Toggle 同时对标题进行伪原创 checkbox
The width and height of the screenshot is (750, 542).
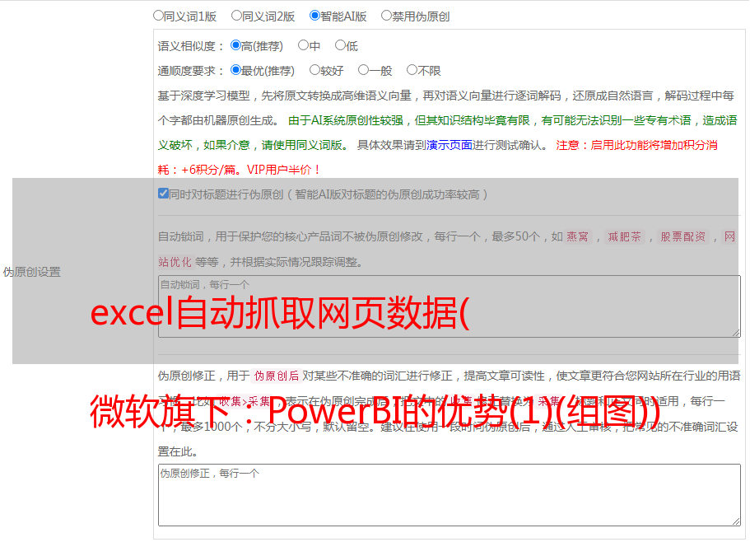(163, 194)
